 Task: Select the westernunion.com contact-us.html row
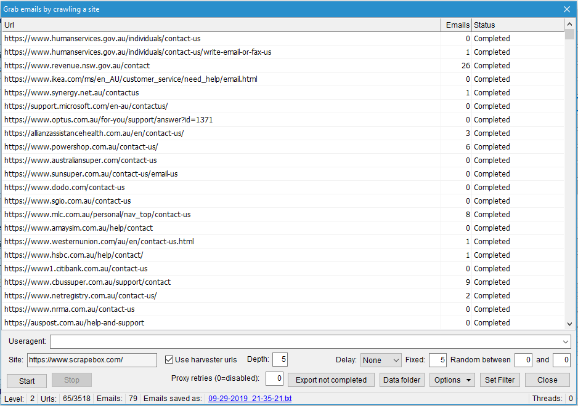click(283, 242)
